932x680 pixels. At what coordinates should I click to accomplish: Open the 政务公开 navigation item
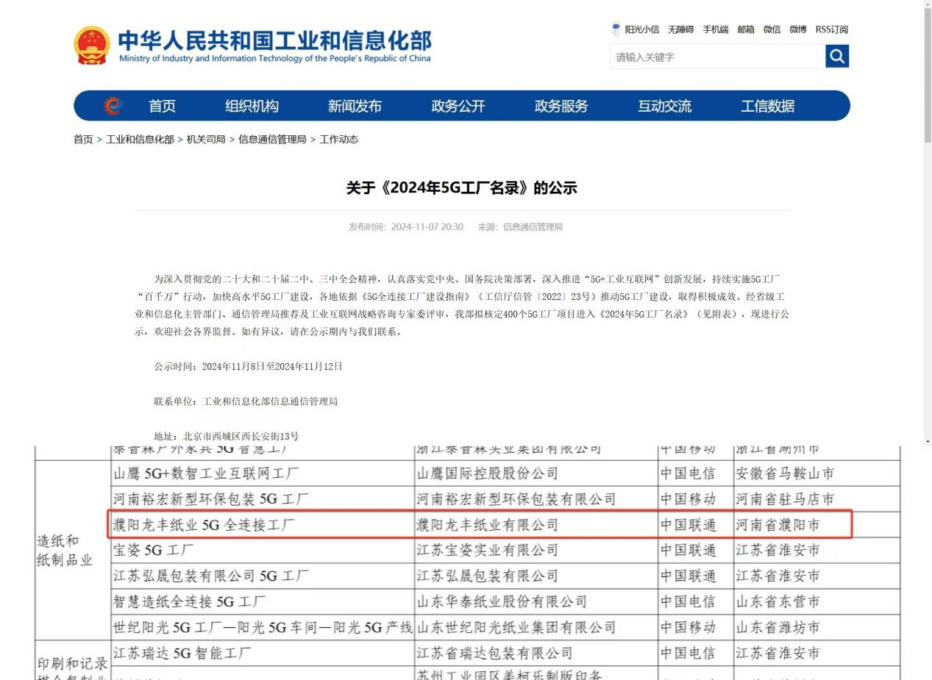coord(458,106)
